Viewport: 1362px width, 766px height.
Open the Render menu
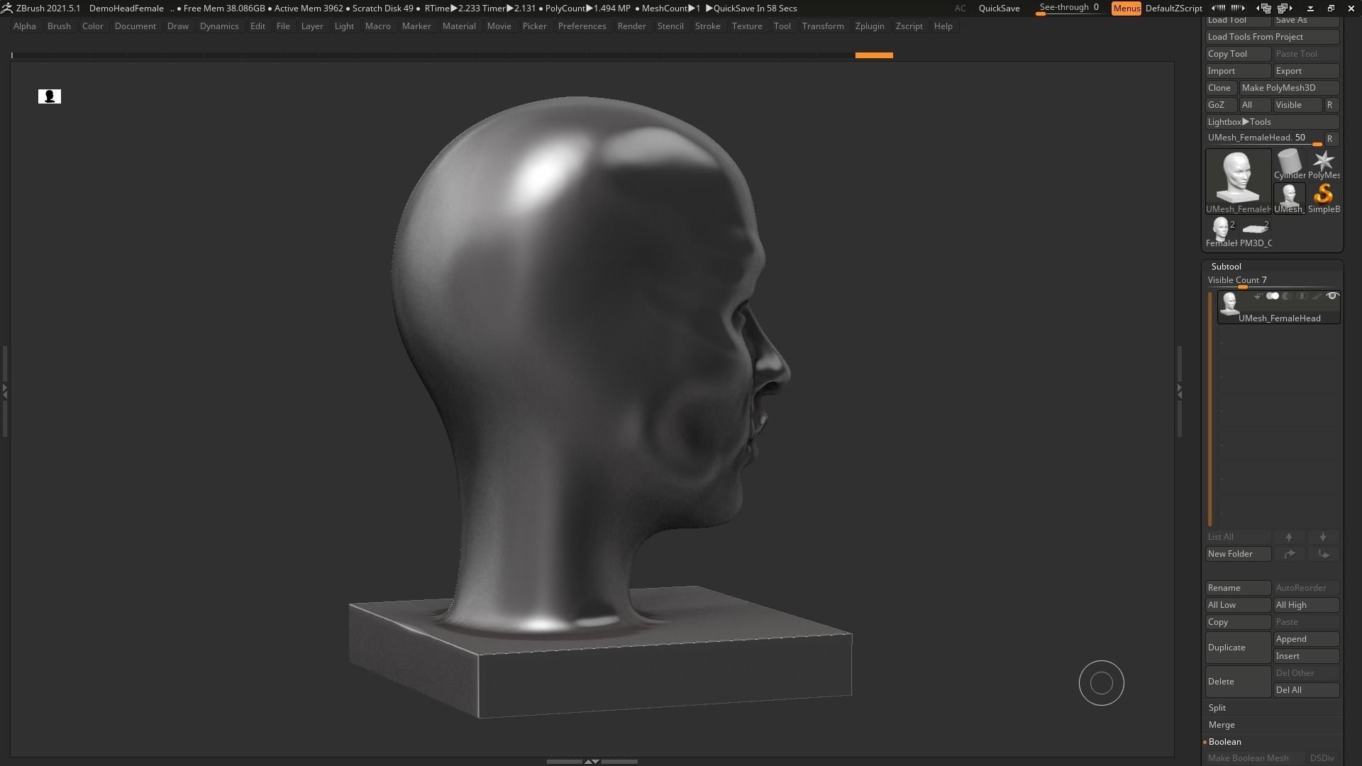point(631,26)
